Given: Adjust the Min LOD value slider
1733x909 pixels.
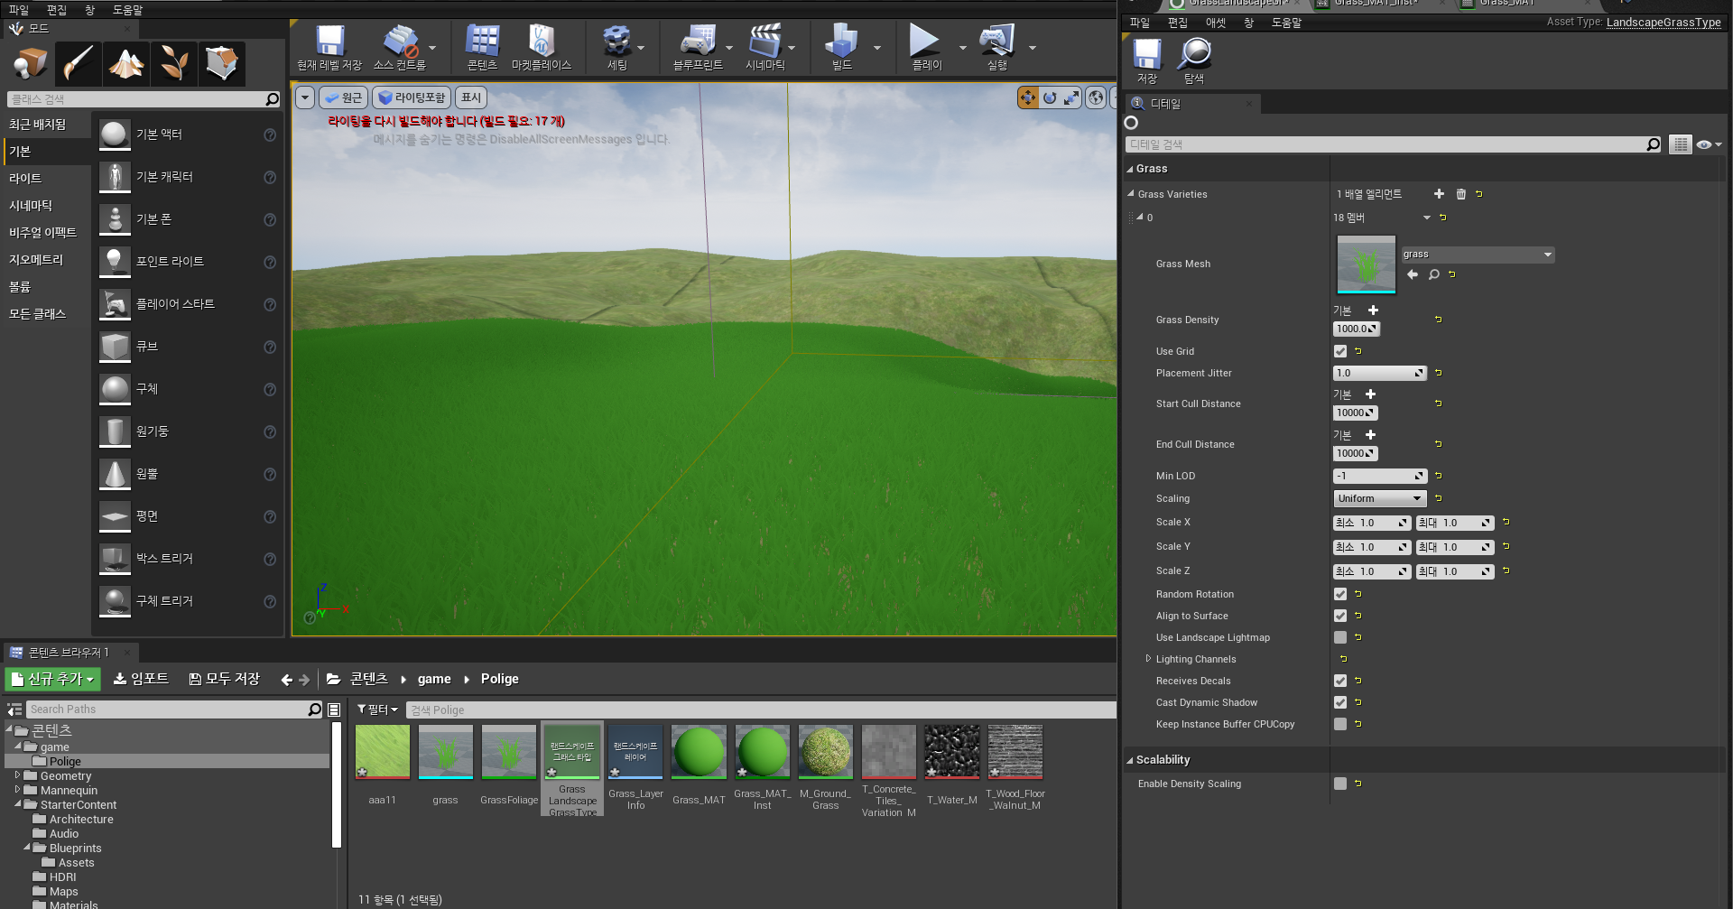Looking at the screenshot, I should pos(1379,476).
